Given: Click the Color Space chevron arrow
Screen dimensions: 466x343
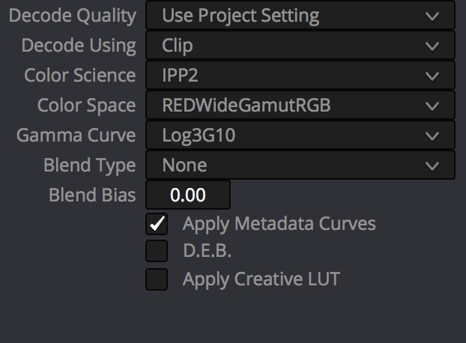Looking at the screenshot, I should point(432,106).
